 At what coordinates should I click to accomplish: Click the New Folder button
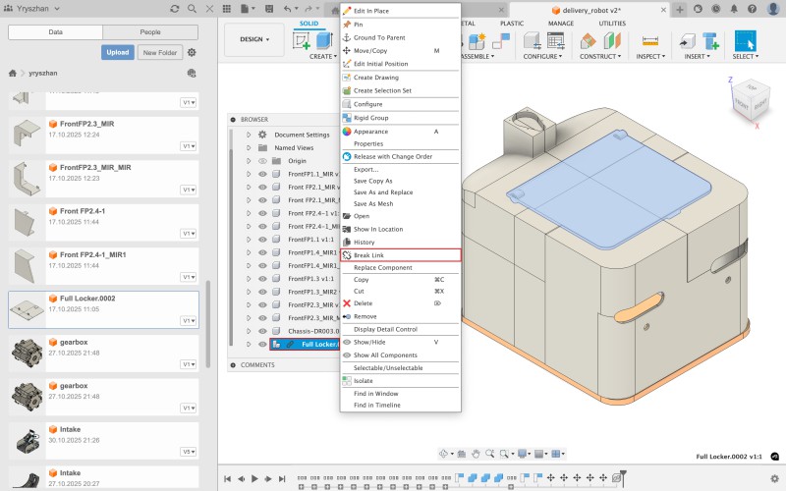159,52
